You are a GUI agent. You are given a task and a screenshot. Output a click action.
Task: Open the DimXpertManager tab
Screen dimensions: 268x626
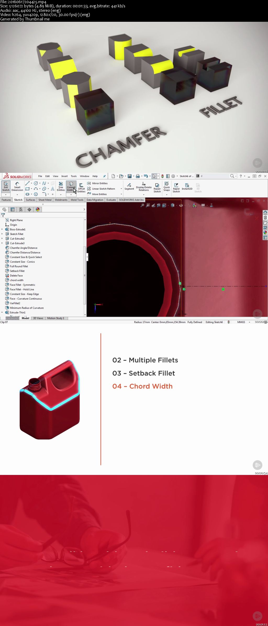click(x=29, y=210)
